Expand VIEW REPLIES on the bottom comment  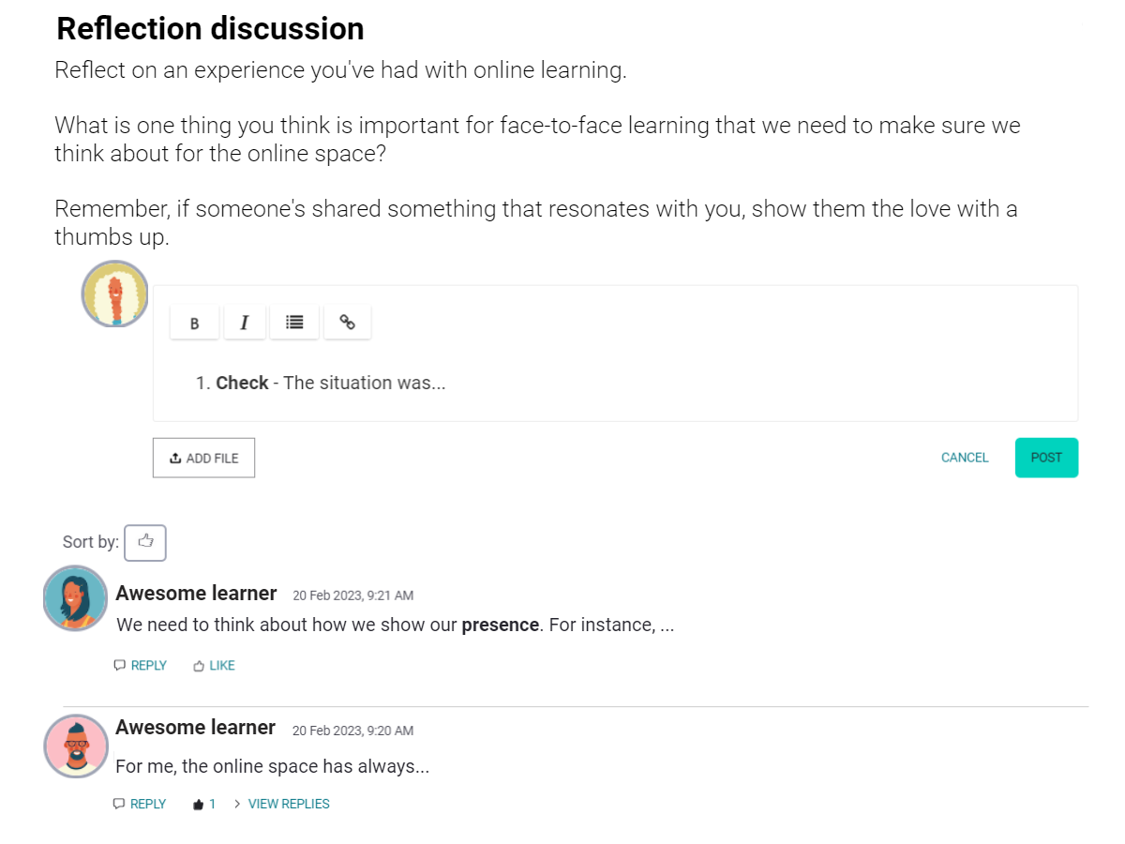pos(289,804)
